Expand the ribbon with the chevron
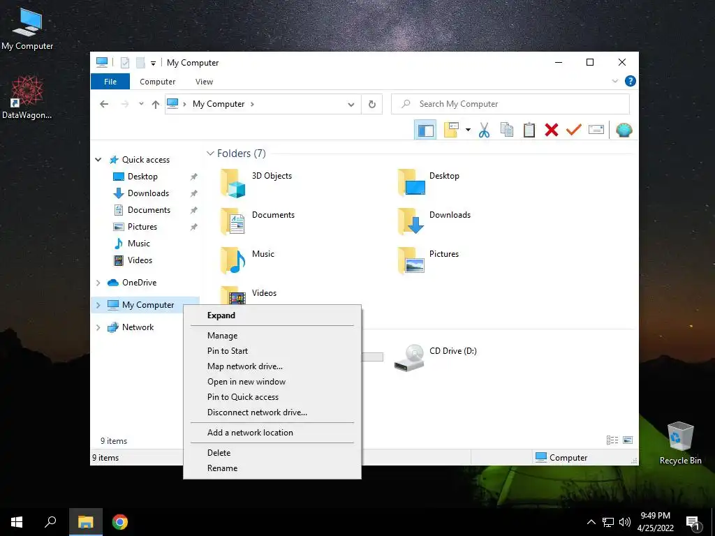 coord(614,81)
